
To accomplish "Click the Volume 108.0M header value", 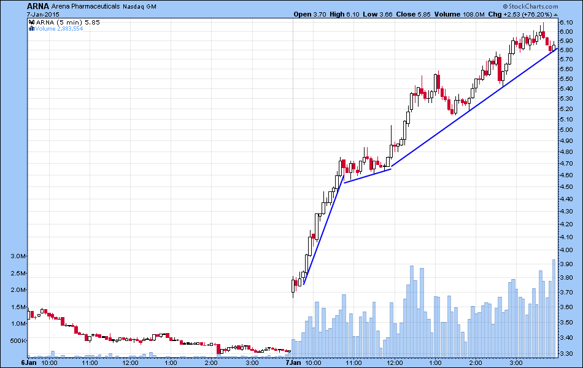I will coord(459,14).
